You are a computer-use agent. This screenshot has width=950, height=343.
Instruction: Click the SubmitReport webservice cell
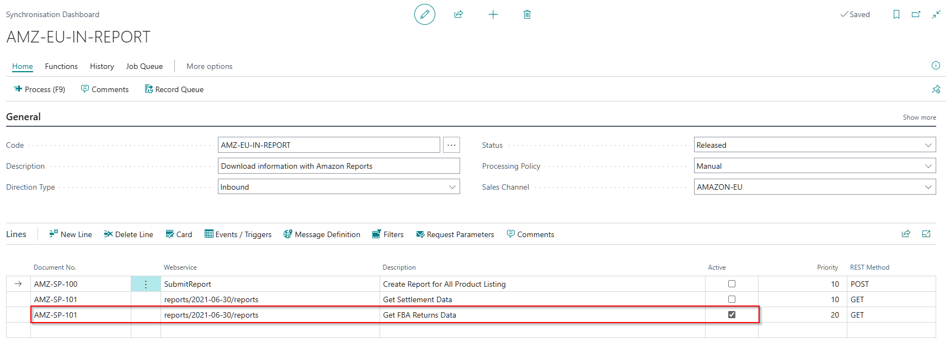click(270, 284)
